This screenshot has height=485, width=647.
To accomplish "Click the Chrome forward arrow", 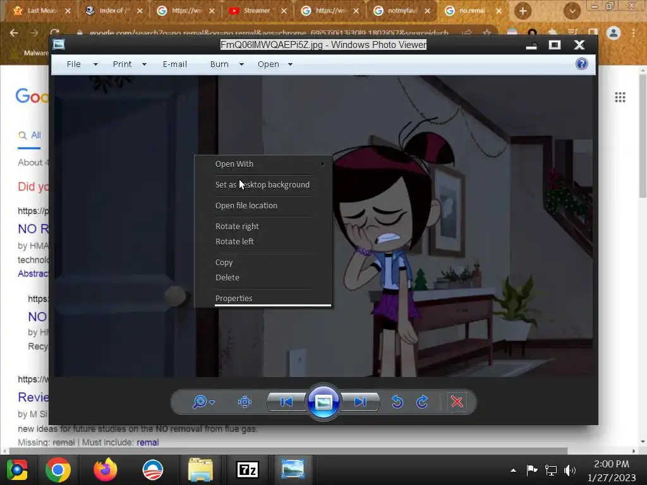I will [35, 33].
